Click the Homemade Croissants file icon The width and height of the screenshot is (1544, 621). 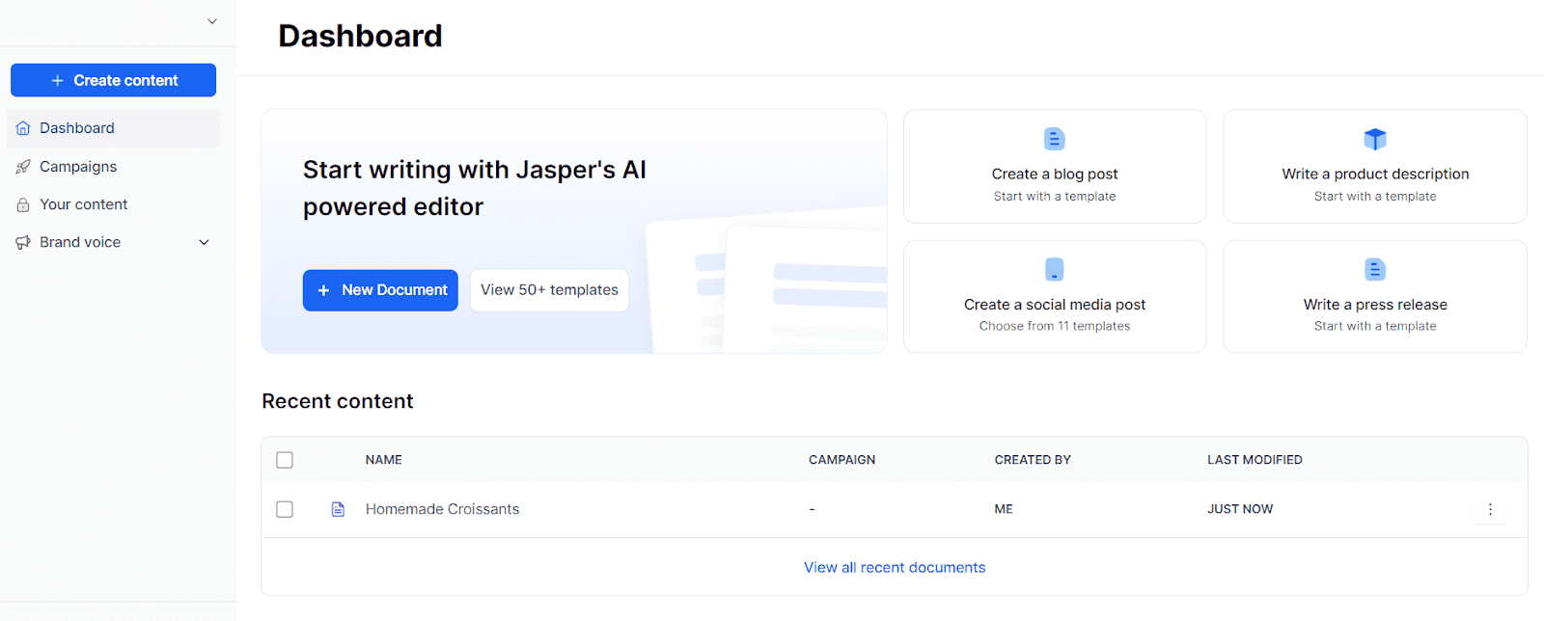point(338,509)
